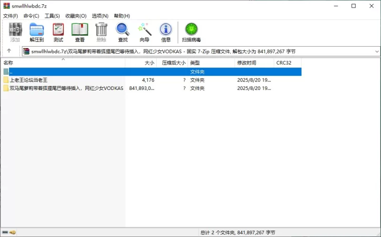Click the '?' packed size in 841,893,0... row
381x237 pixels.
184,88
